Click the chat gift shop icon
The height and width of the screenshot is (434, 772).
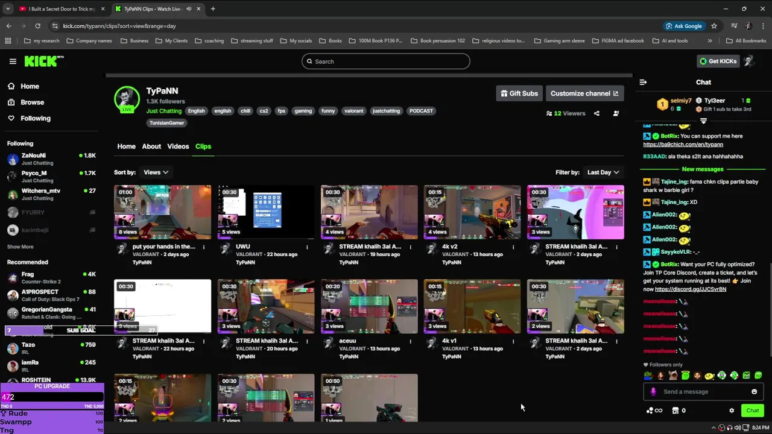[x=675, y=410]
